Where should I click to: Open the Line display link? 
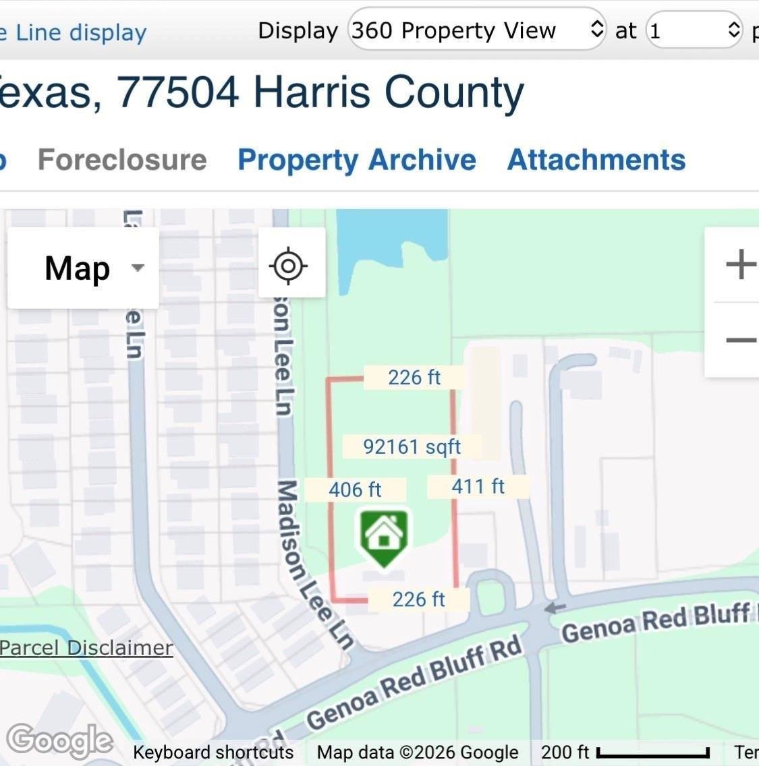tap(74, 33)
